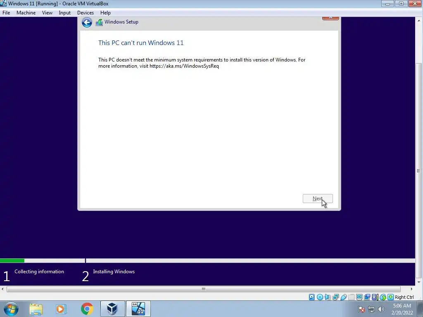Click the keyboard capture green arrow icon
Screen dimensions: 423x317
(x=390, y=297)
